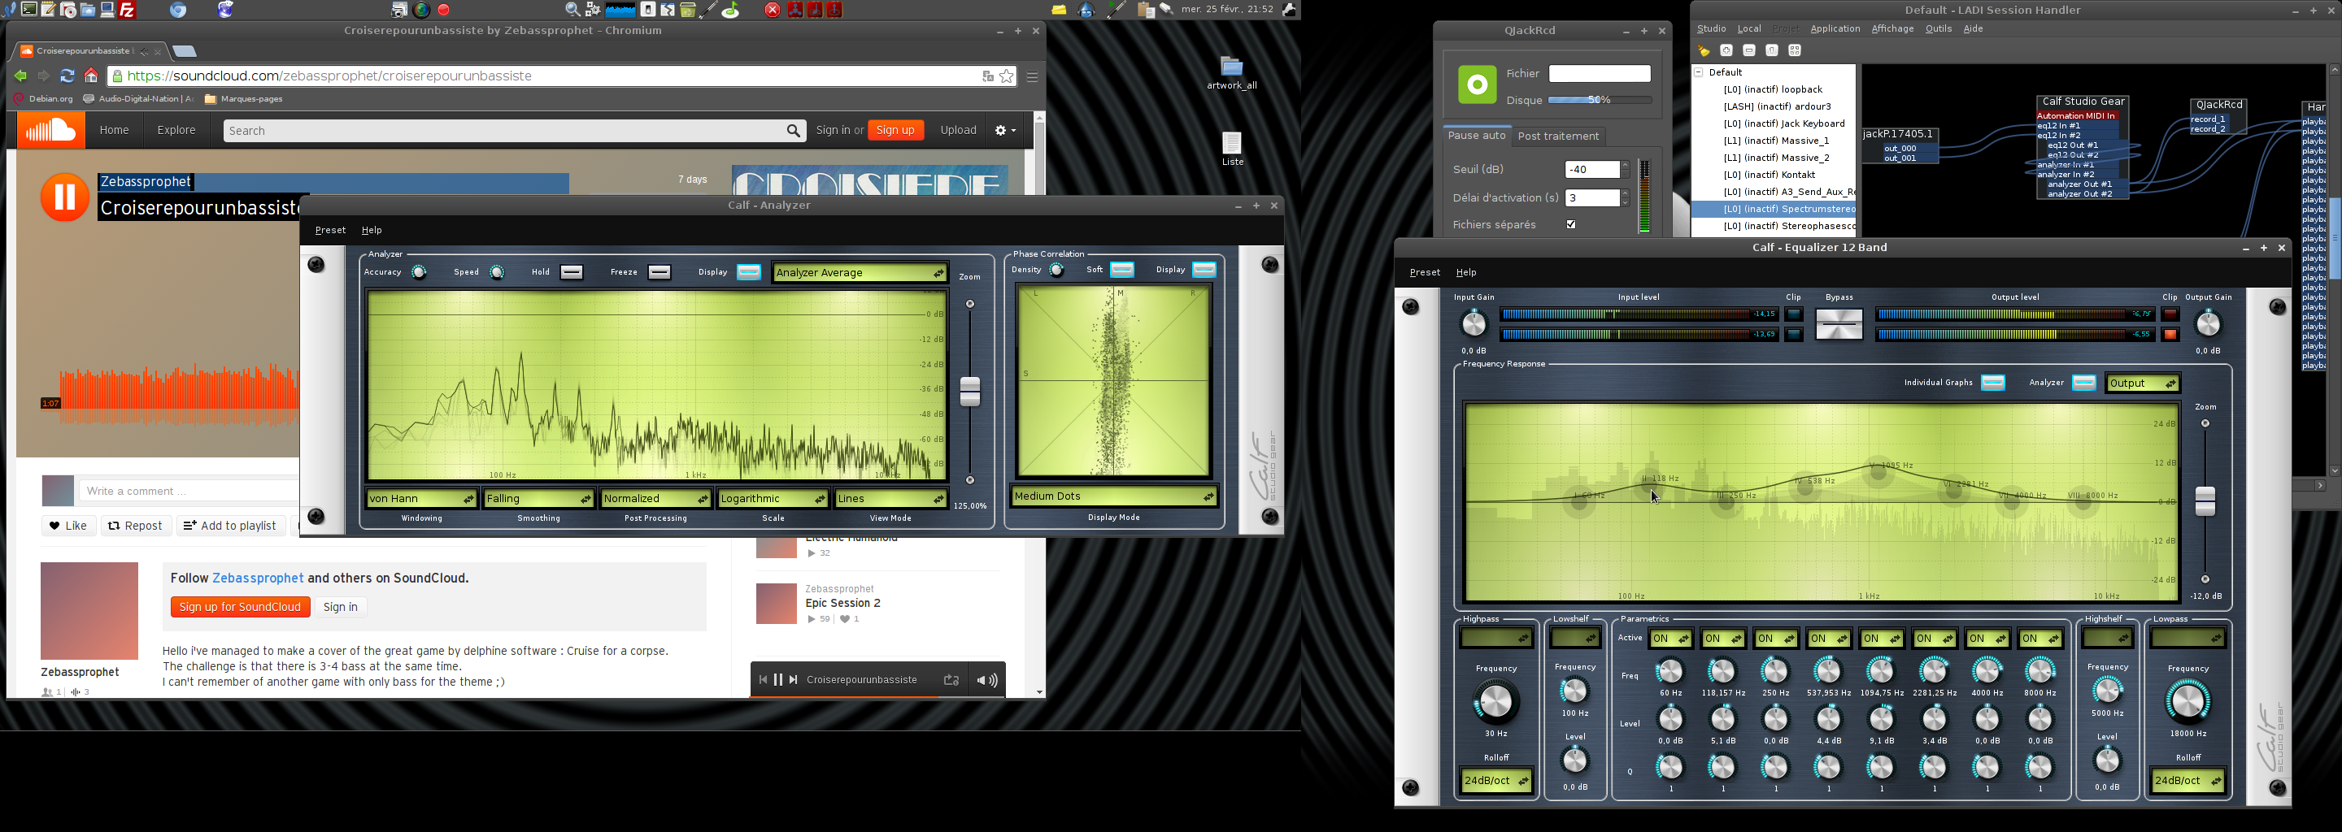The height and width of the screenshot is (832, 2342).
Task: Toggle the Equalizer Analyzer switch
Action: tap(2083, 383)
